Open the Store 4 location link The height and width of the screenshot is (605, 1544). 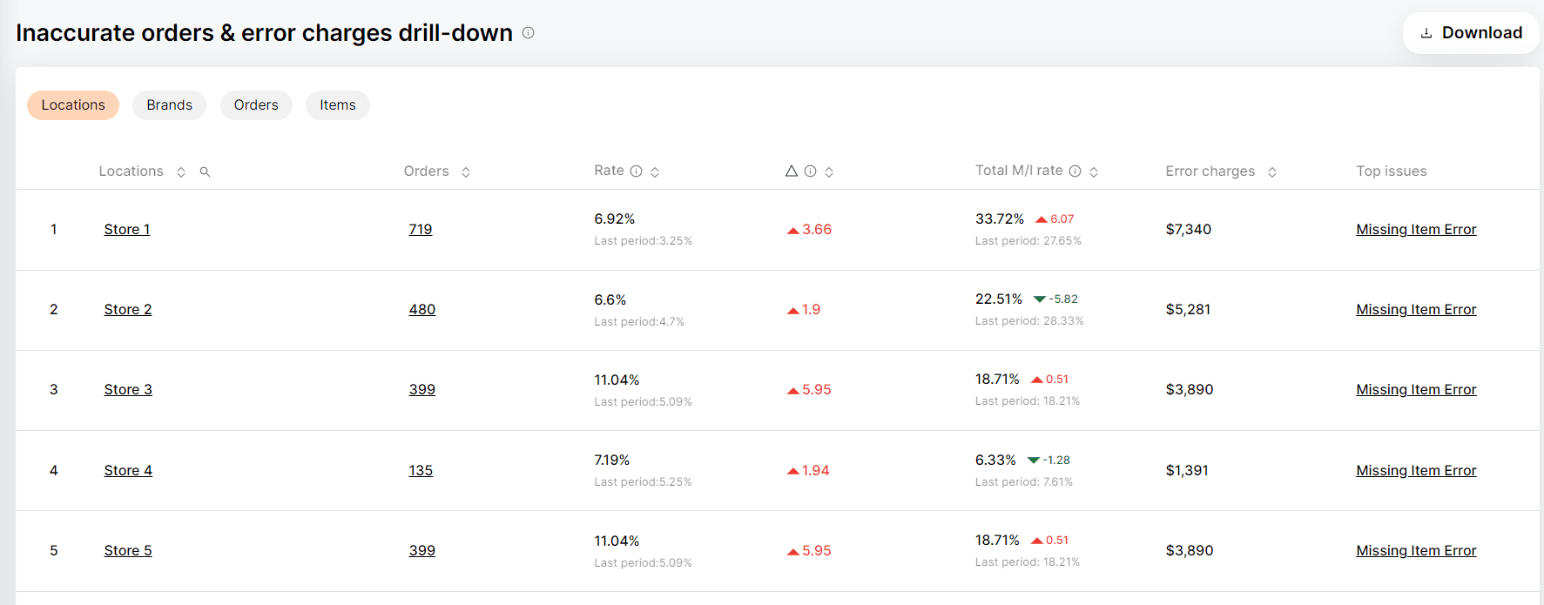tap(128, 471)
